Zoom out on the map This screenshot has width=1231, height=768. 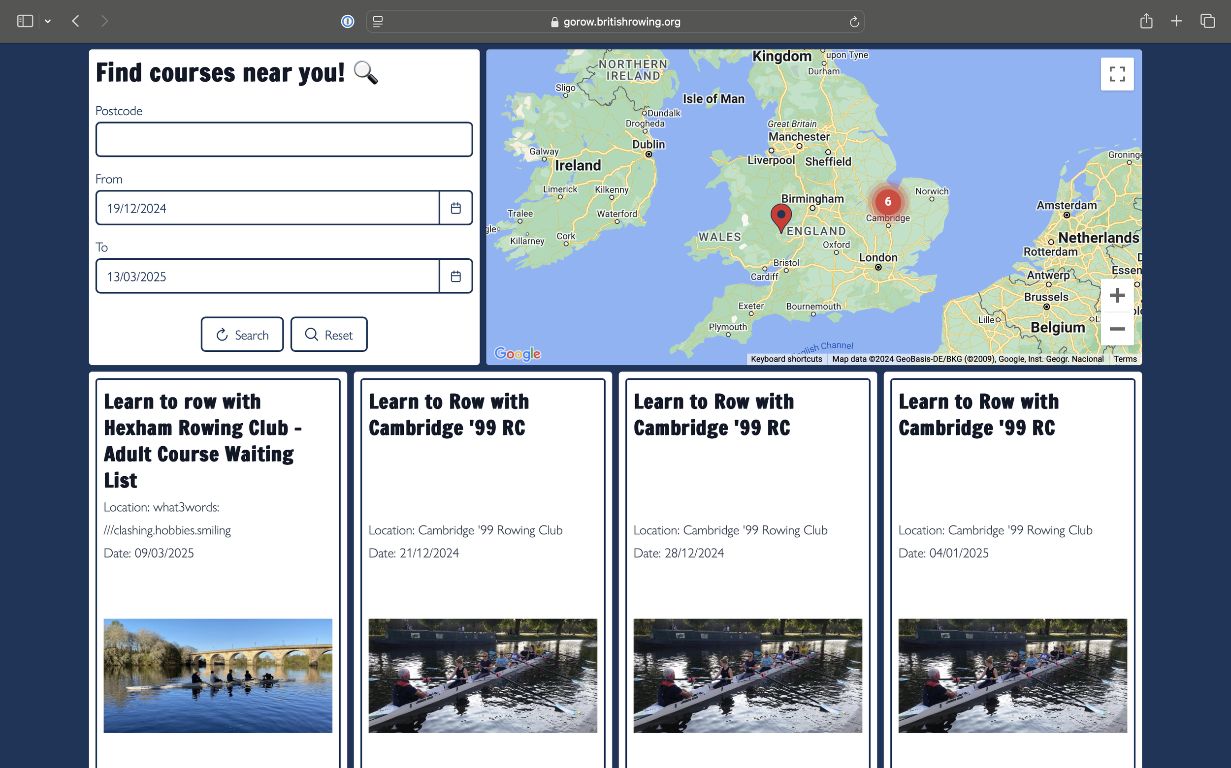1117,329
